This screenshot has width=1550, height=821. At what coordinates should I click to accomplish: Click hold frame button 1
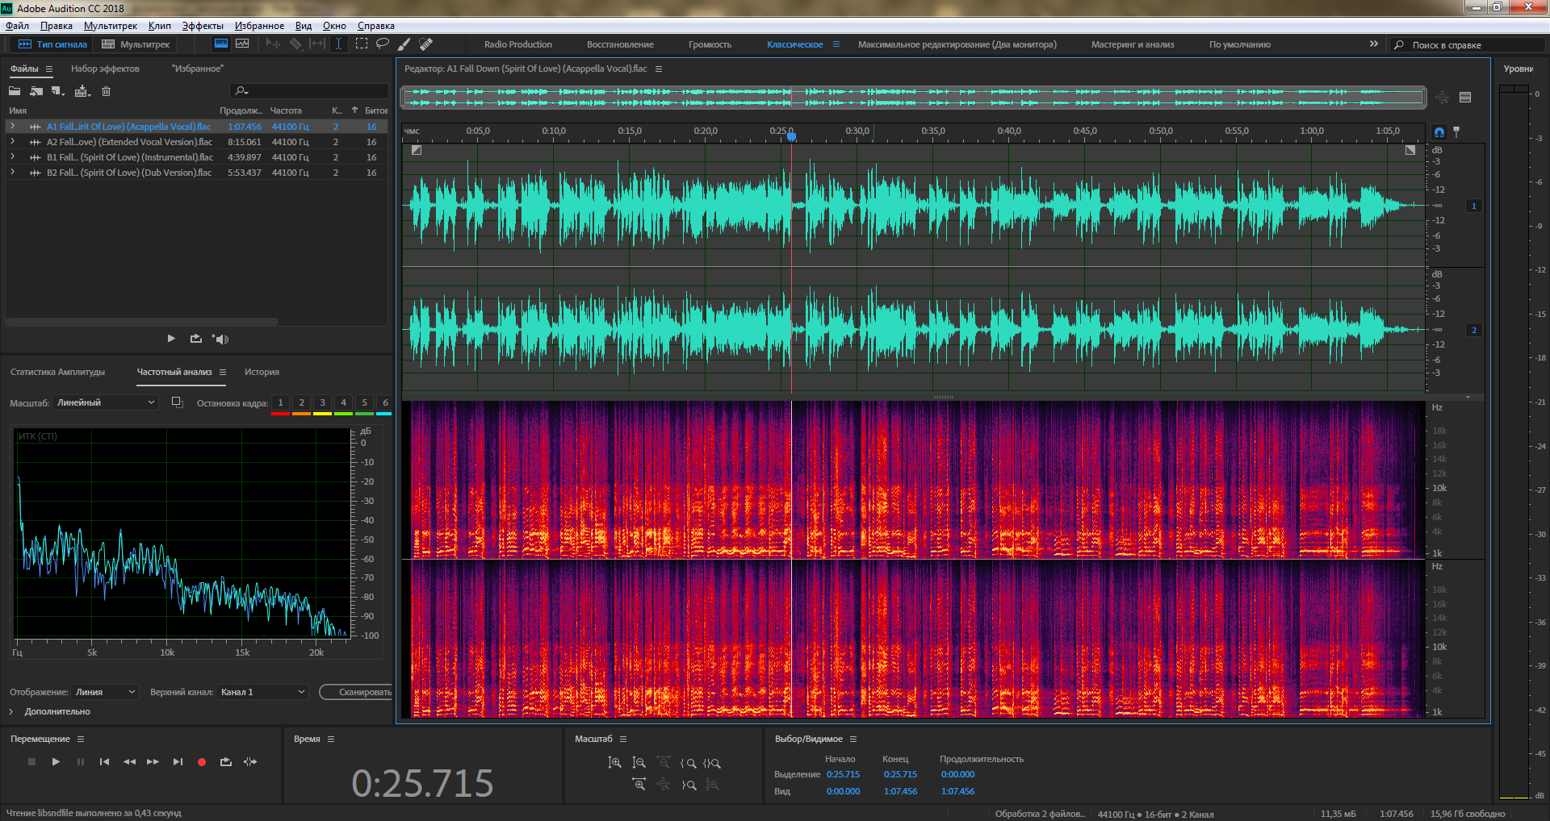(280, 403)
